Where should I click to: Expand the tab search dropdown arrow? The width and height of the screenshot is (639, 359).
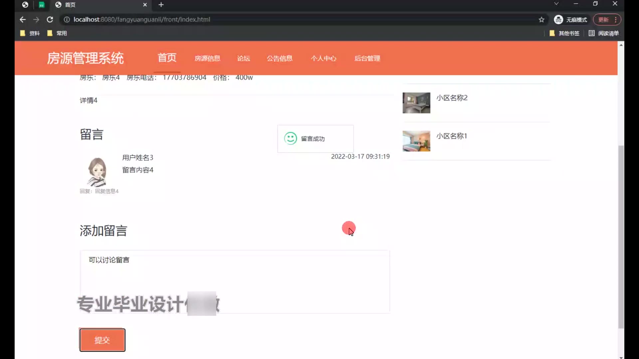click(556, 4)
